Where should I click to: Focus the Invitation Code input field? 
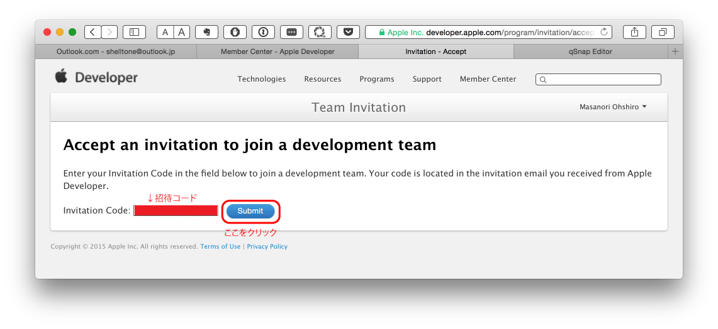(x=176, y=211)
